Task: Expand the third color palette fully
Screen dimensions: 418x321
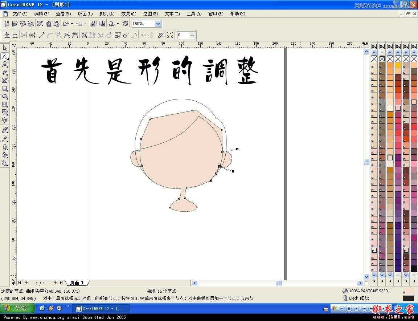Action: pyautogui.click(x=390, y=281)
